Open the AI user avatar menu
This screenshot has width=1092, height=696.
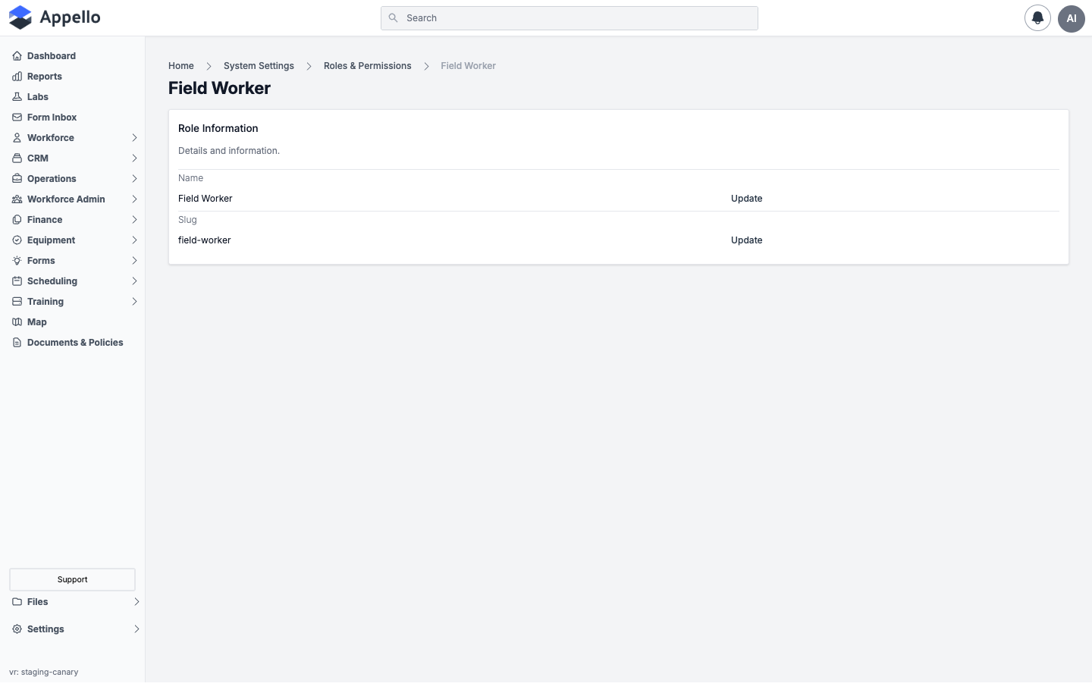click(1072, 18)
